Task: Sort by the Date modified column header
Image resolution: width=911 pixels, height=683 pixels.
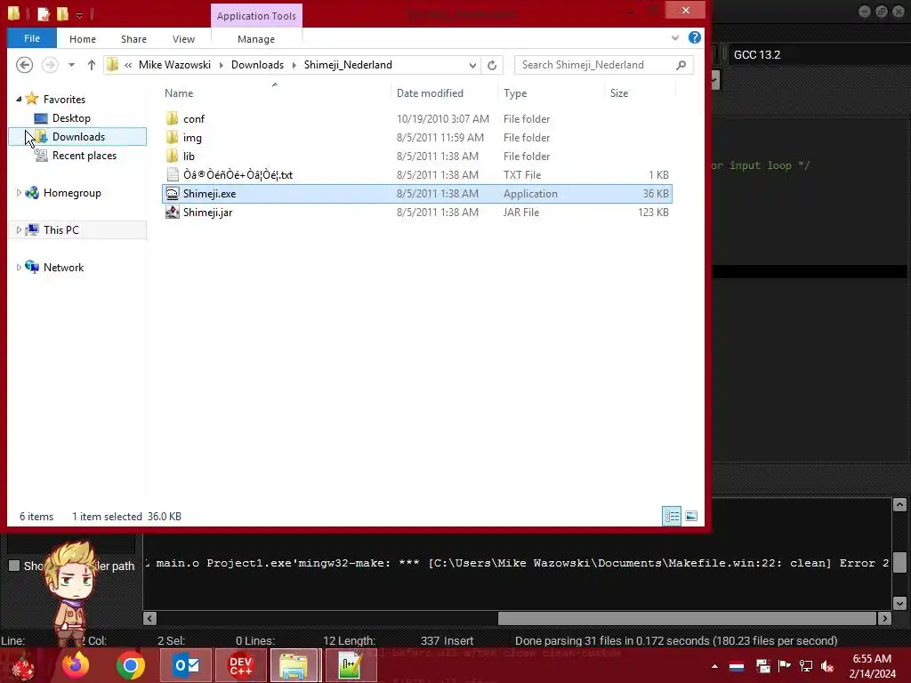Action: point(430,93)
